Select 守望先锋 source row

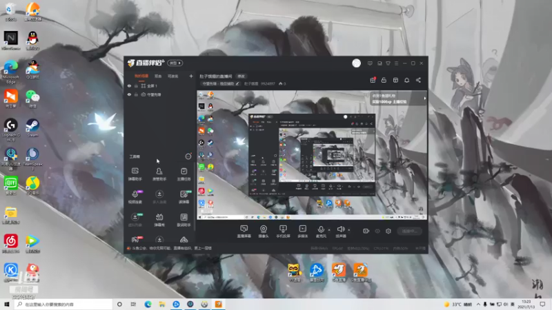click(159, 94)
